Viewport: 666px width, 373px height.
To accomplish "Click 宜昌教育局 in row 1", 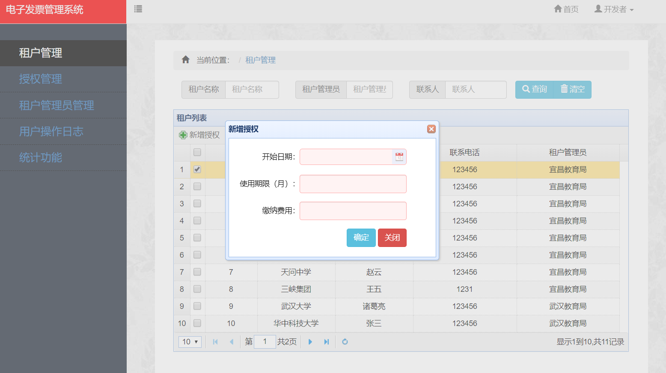I will [568, 170].
